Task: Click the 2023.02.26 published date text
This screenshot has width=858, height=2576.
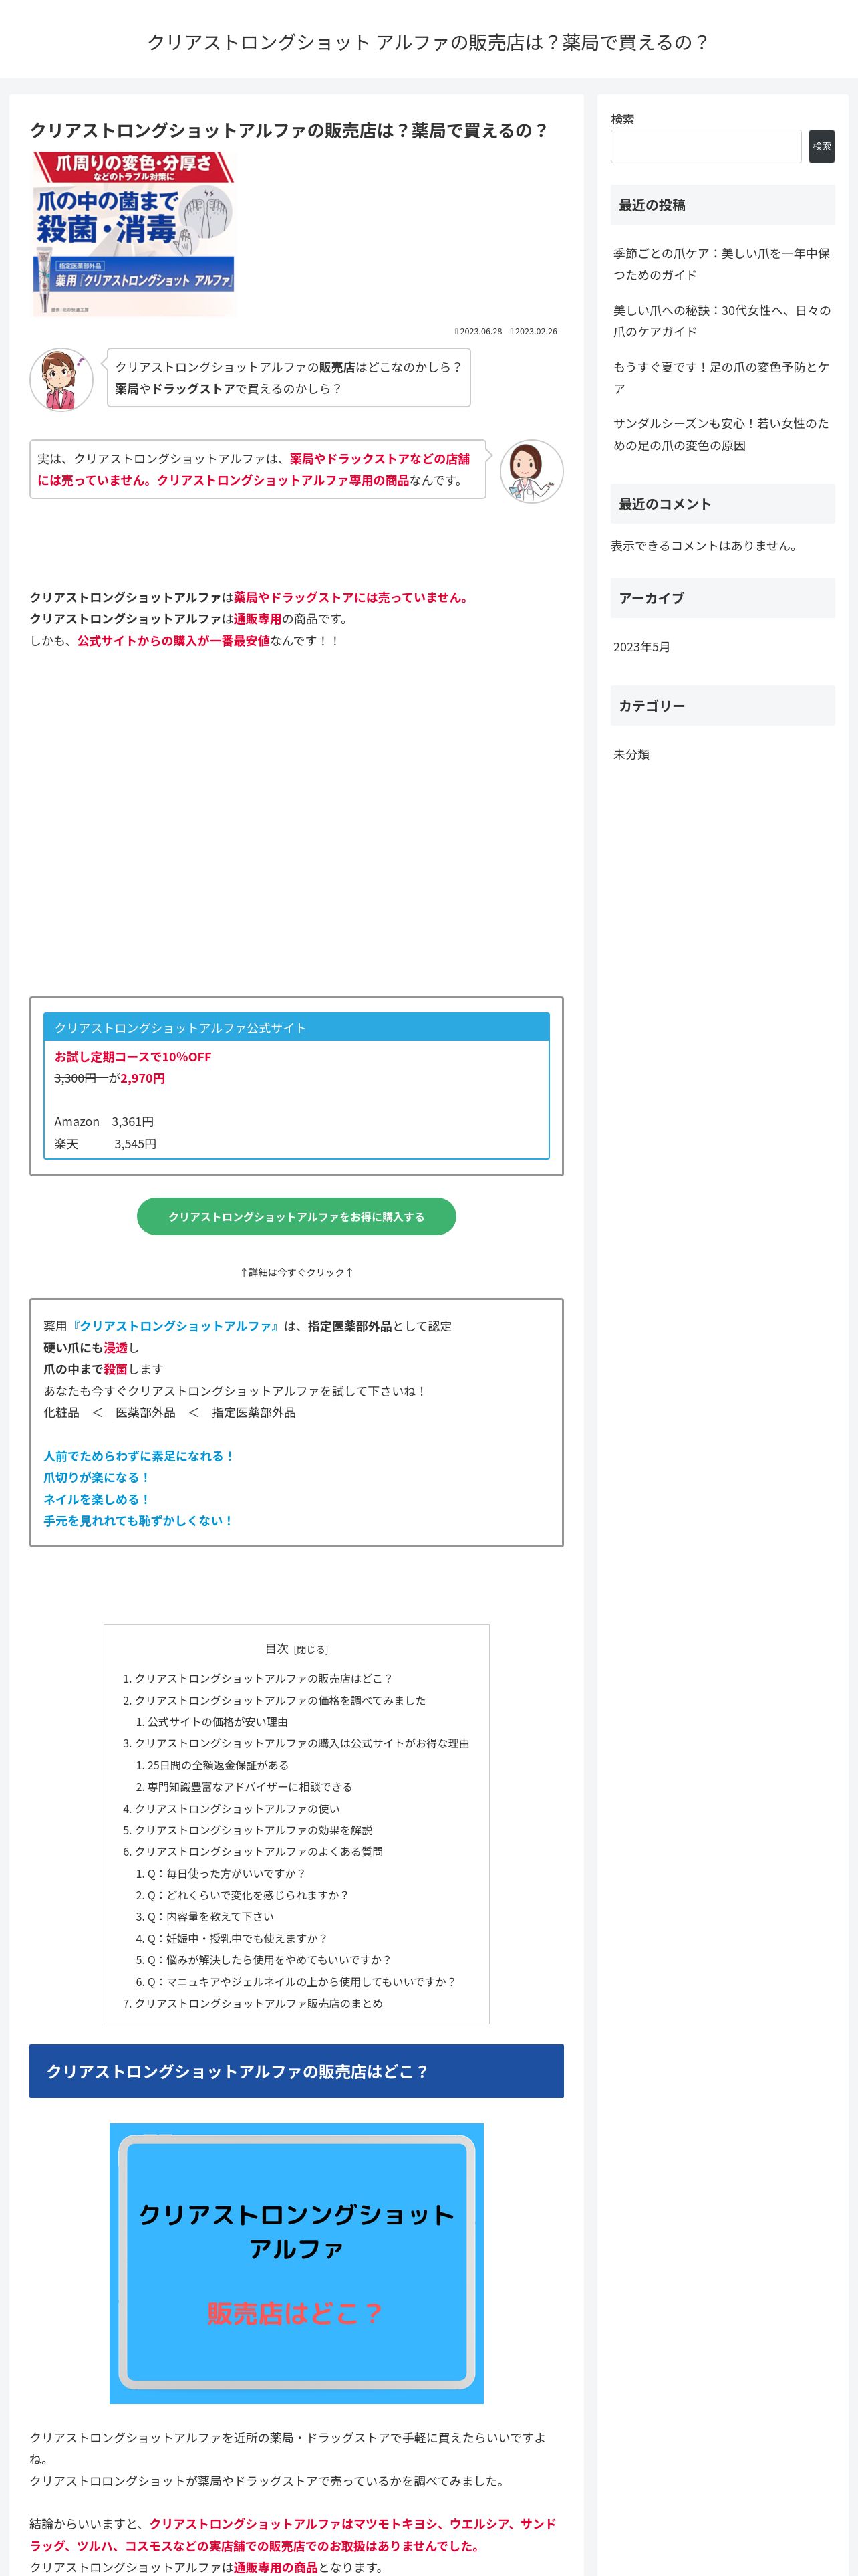Action: [x=535, y=331]
